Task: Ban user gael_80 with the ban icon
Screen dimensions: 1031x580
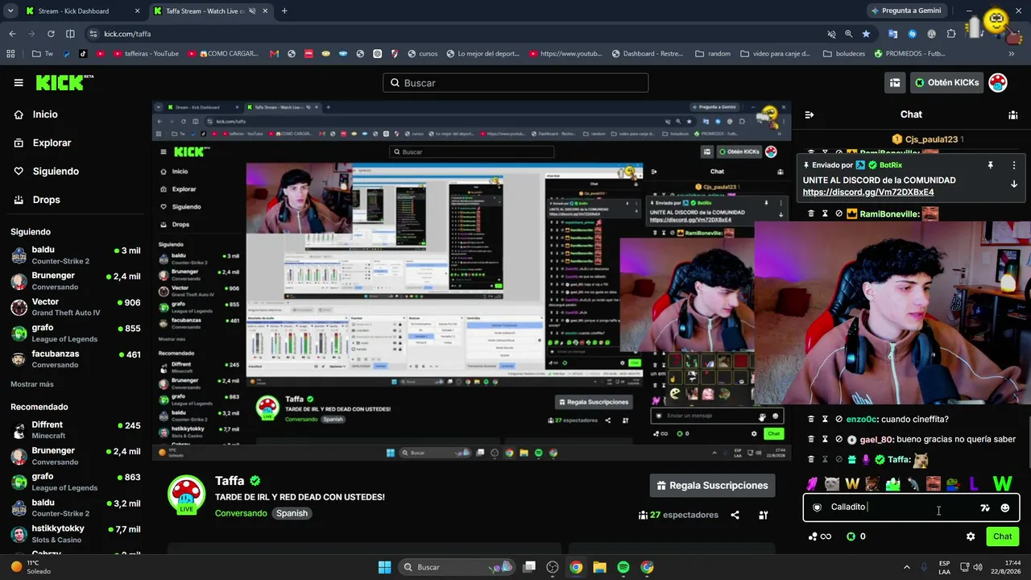Action: pos(838,439)
